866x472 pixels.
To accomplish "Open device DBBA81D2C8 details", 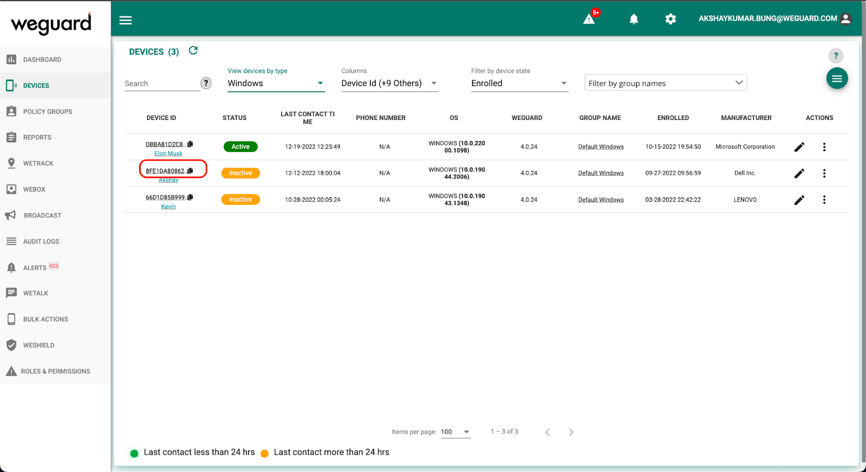I will [166, 144].
